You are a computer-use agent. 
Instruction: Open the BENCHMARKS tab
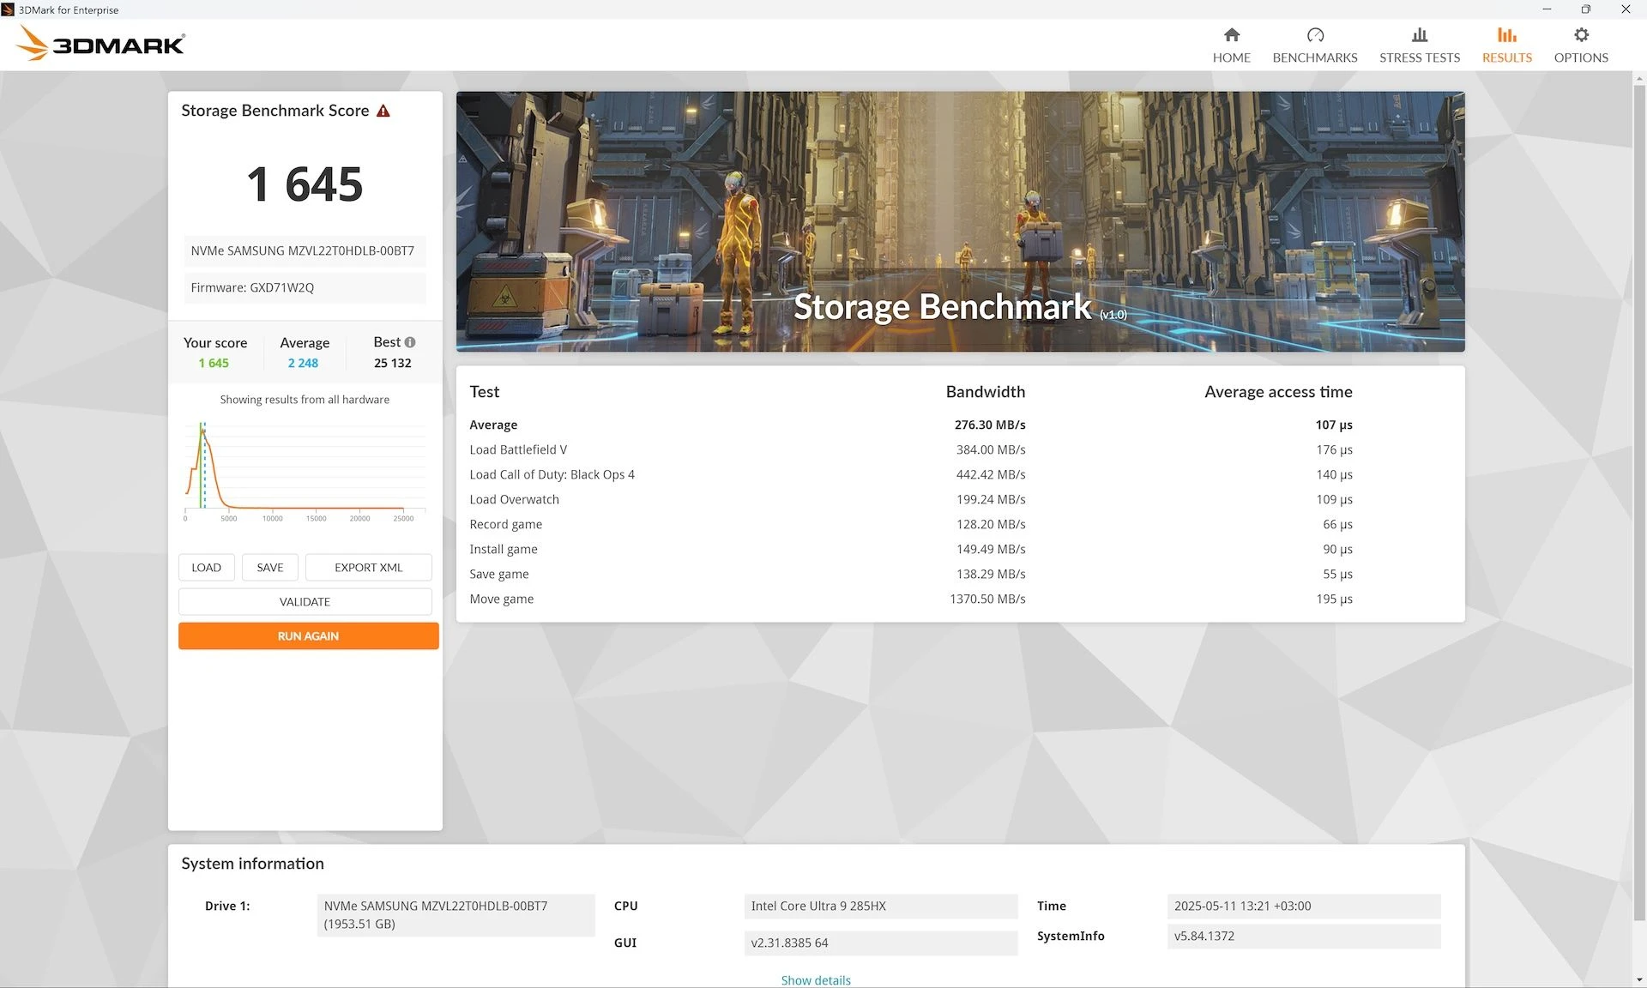[x=1314, y=45]
